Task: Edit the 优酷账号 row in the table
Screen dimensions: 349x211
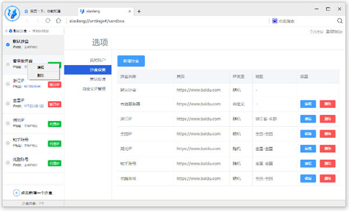Action: 308,178
